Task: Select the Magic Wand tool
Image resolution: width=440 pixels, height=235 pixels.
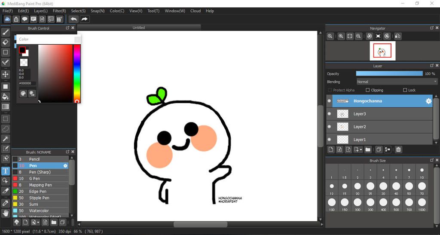Action: click(5, 139)
